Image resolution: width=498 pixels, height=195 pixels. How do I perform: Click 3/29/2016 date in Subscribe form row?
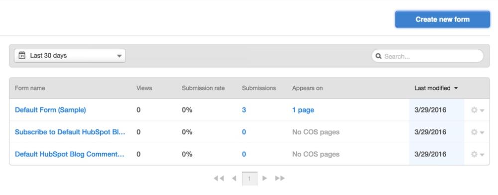(x=430, y=132)
